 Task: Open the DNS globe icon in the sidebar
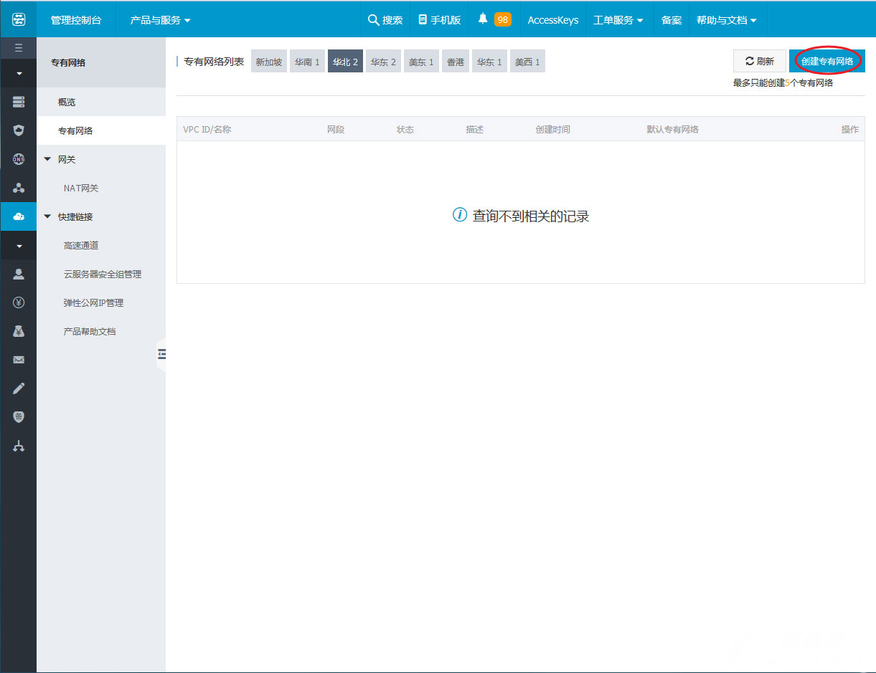[19, 159]
